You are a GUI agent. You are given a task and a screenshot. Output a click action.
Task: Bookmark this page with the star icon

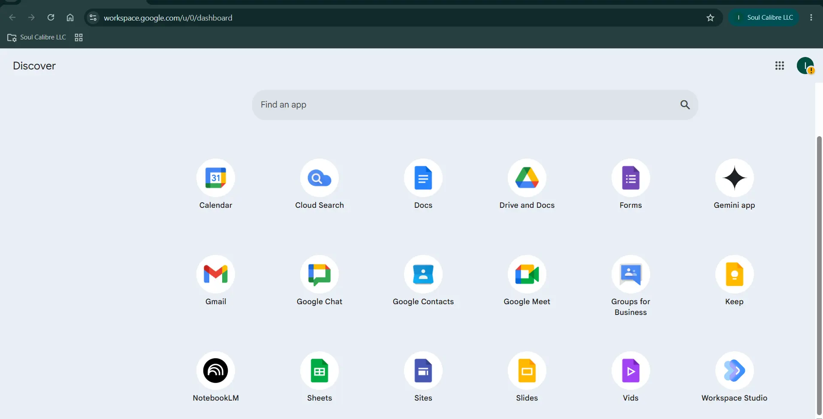710,18
